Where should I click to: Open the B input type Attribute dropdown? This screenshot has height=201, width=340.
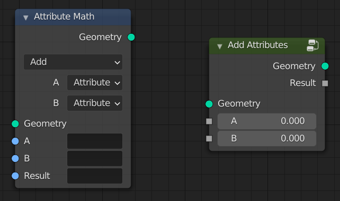[x=95, y=103]
